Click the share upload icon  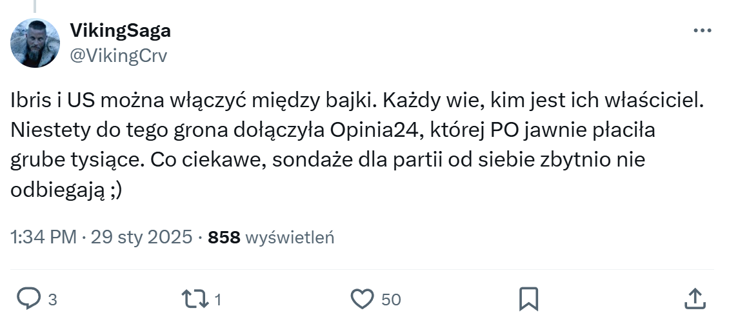pyautogui.click(x=694, y=299)
